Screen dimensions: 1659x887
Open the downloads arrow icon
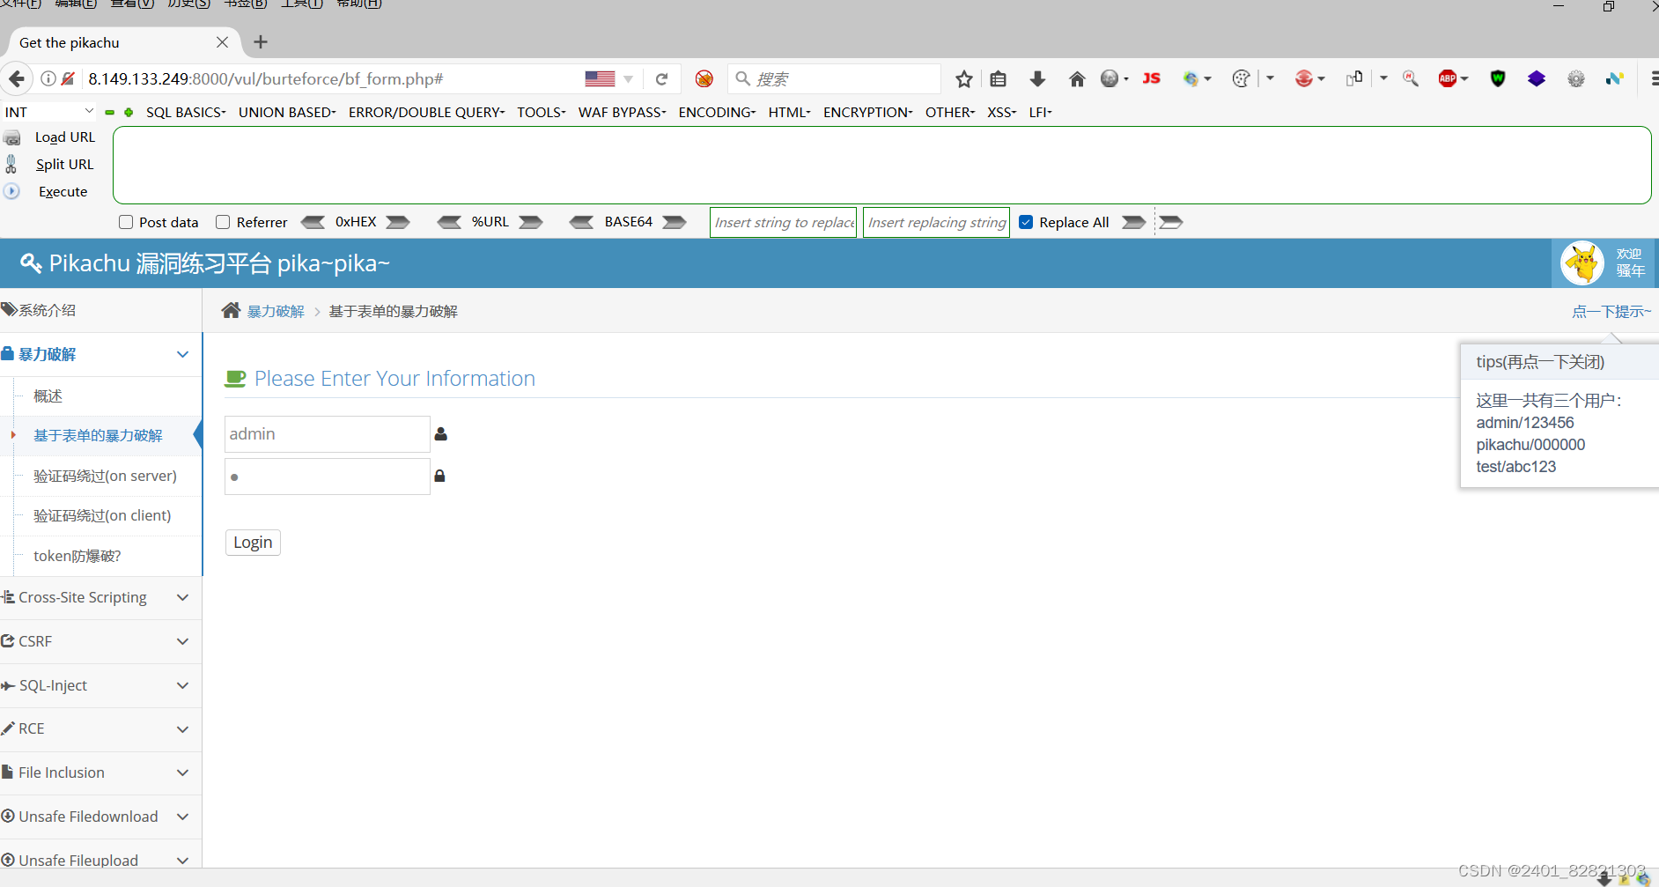click(x=1037, y=78)
